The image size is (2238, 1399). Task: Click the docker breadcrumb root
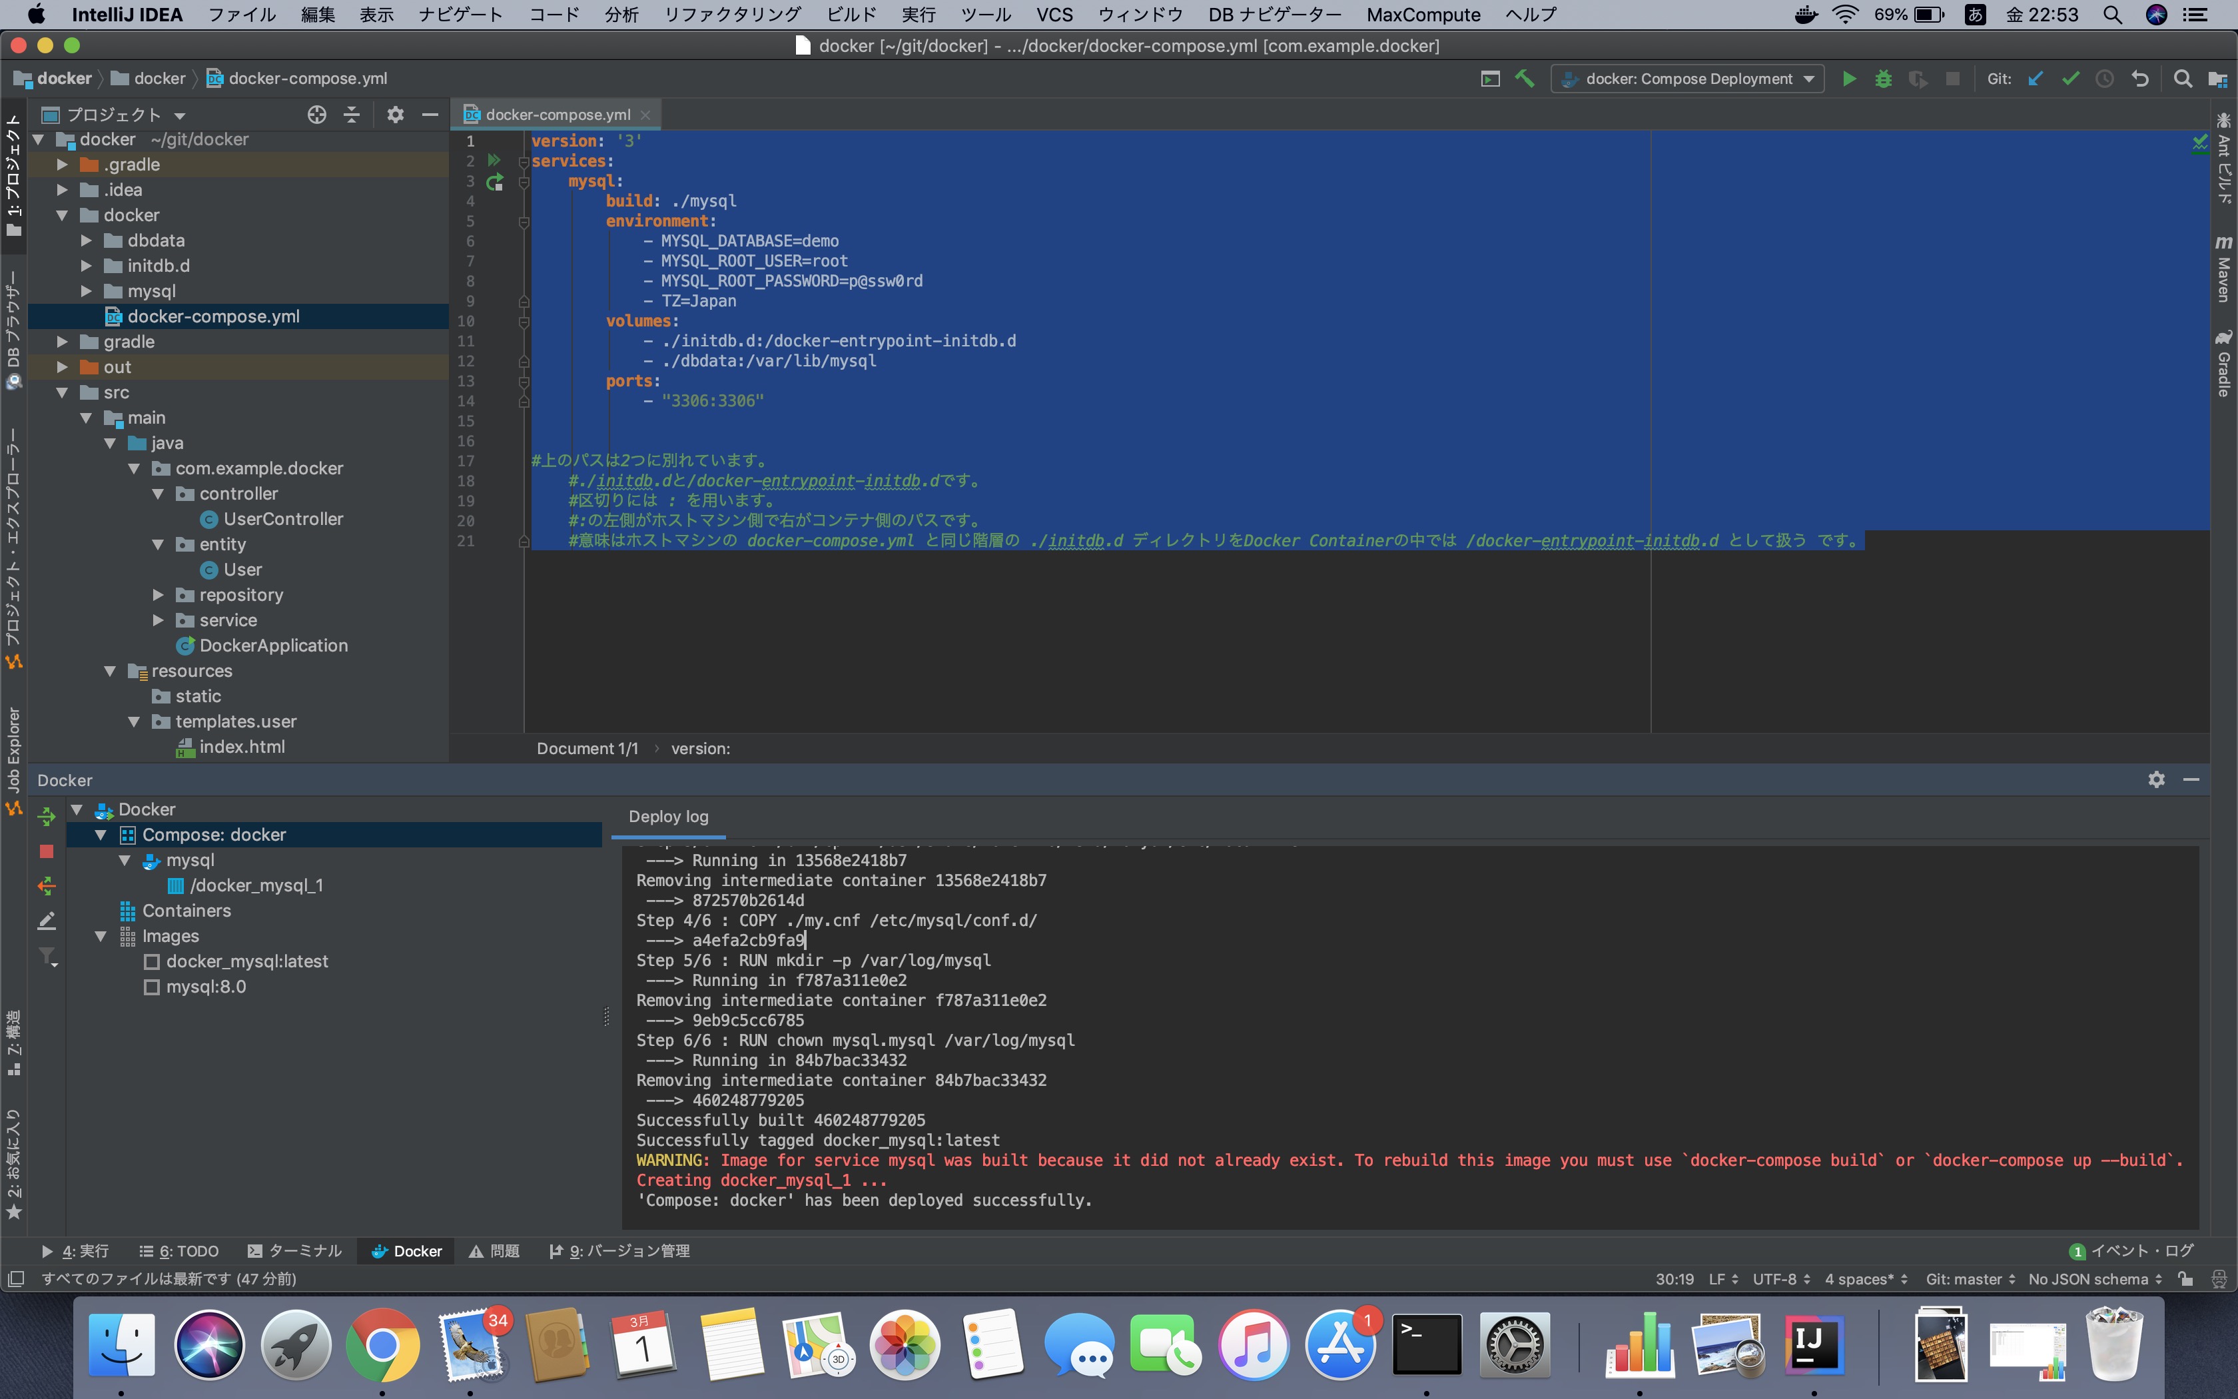point(54,79)
